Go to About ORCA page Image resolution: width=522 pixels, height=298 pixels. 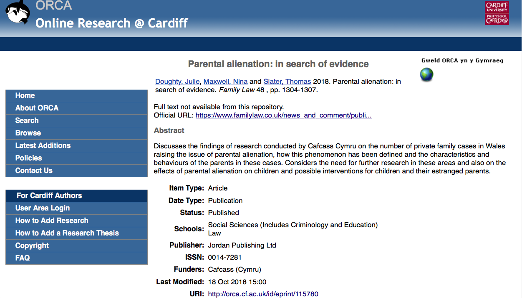pyautogui.click(x=37, y=108)
